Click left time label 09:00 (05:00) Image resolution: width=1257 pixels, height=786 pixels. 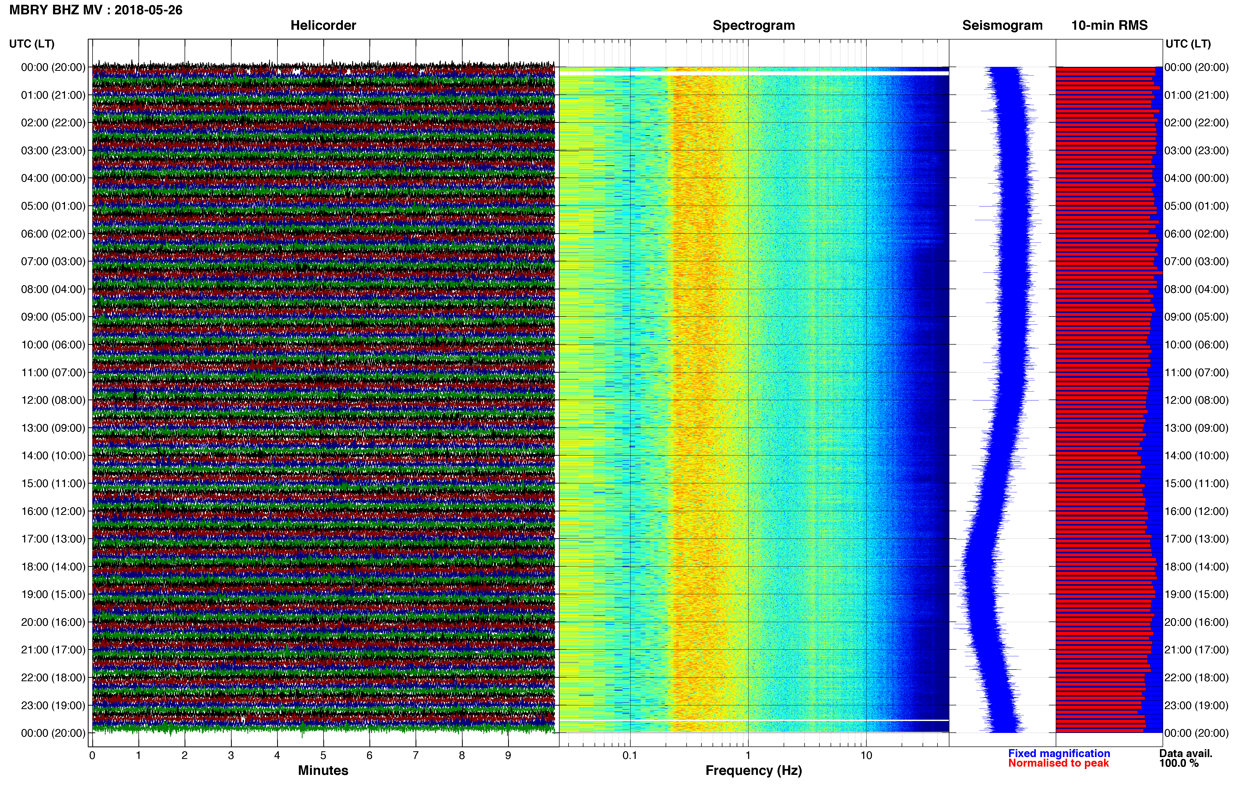pyautogui.click(x=53, y=317)
